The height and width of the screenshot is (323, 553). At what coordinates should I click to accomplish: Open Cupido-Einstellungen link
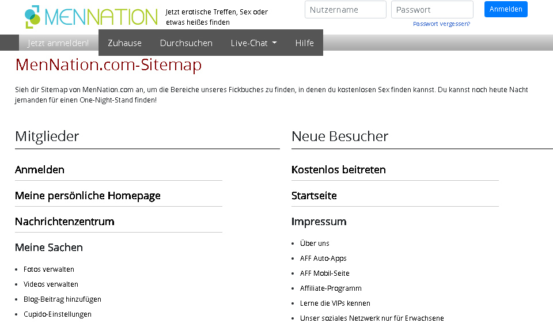pyautogui.click(x=58, y=314)
